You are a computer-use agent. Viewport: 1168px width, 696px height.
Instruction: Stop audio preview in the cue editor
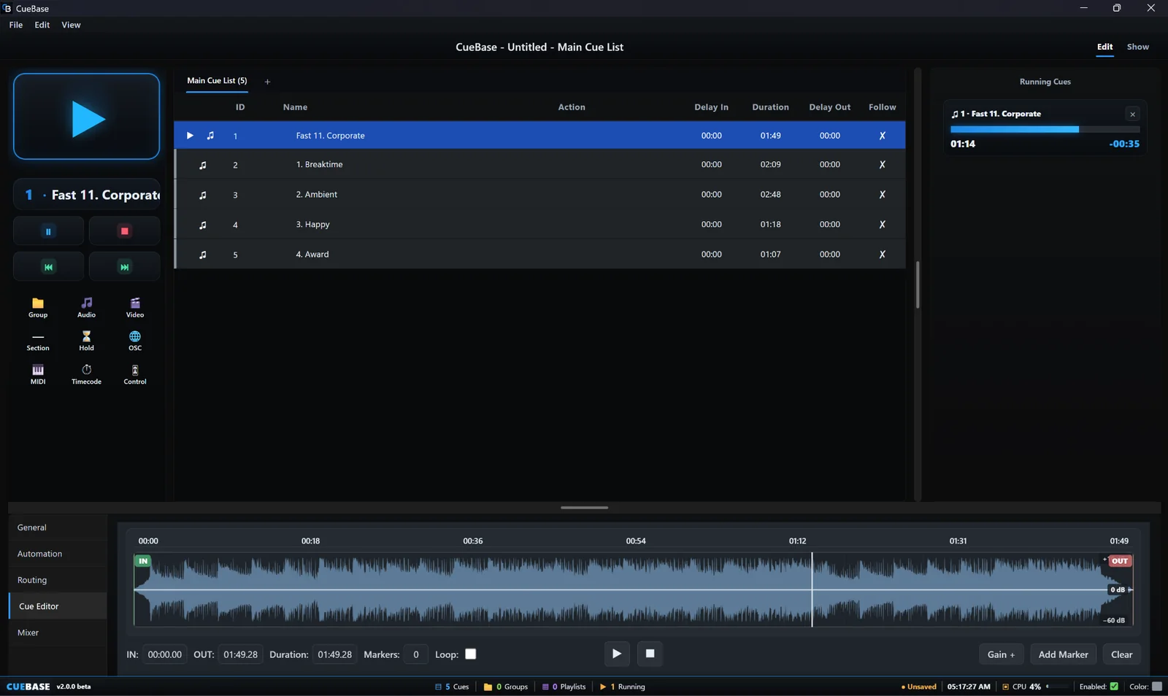650,654
